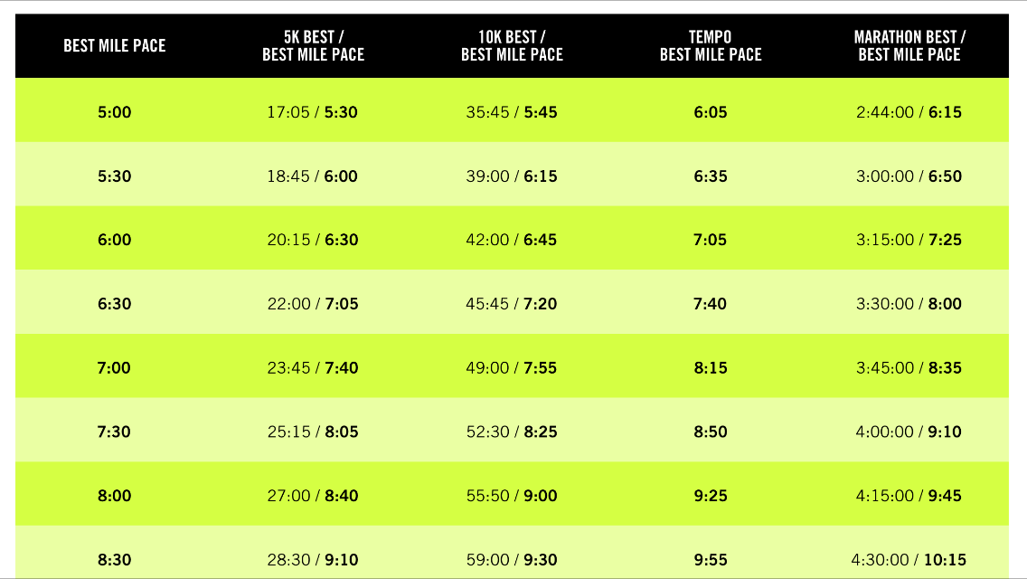Click the 42:00 / 6:45 10K cell
This screenshot has height=579, width=1027.
tap(512, 241)
